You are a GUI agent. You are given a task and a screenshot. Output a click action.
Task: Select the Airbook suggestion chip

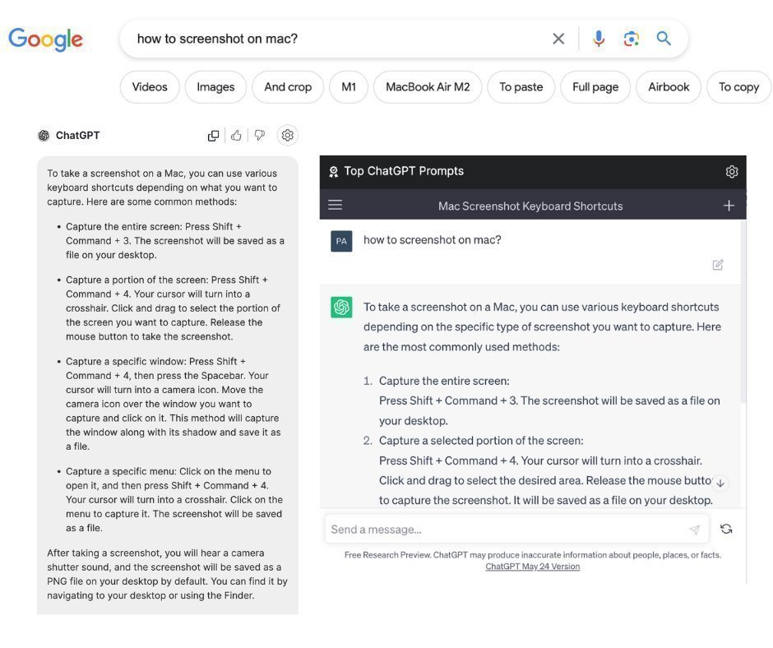(669, 87)
